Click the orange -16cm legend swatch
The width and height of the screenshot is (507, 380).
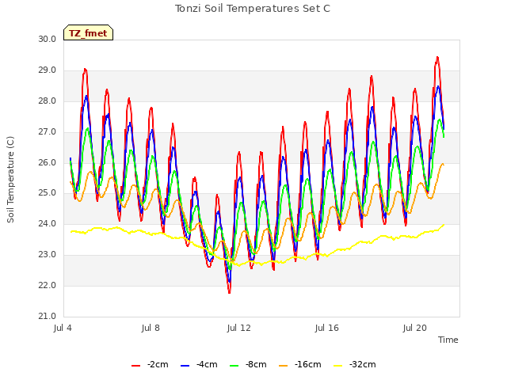(x=284, y=366)
